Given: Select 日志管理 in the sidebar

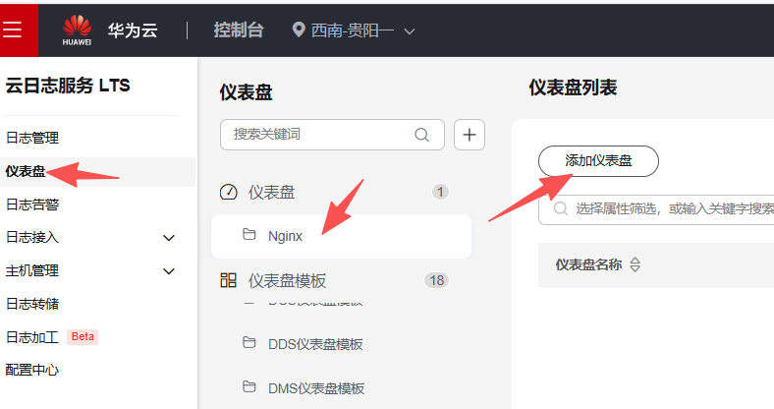Looking at the screenshot, I should (32, 138).
